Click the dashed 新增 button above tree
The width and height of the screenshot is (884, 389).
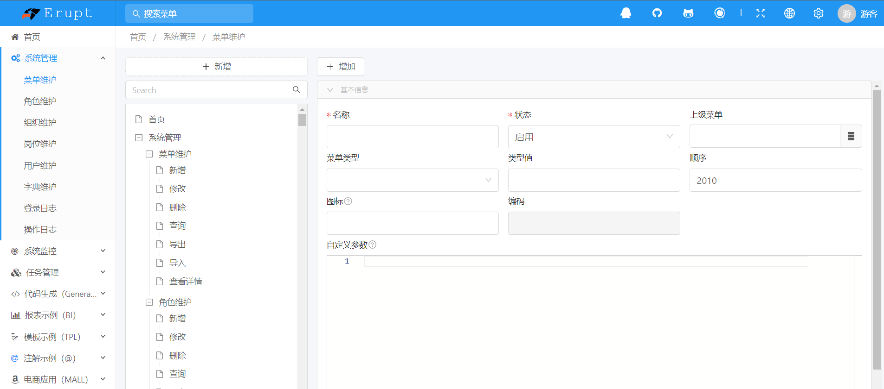pos(216,67)
